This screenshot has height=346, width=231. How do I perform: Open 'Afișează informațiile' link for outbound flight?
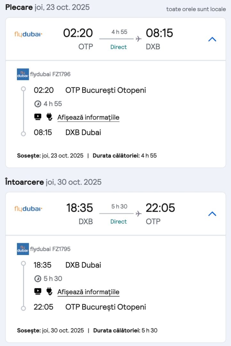88,118
